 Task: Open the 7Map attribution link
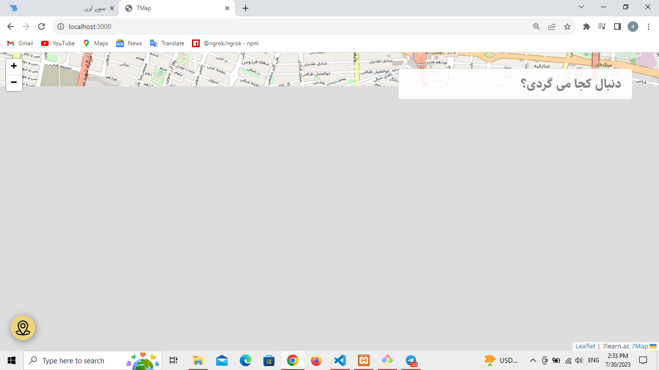point(640,346)
